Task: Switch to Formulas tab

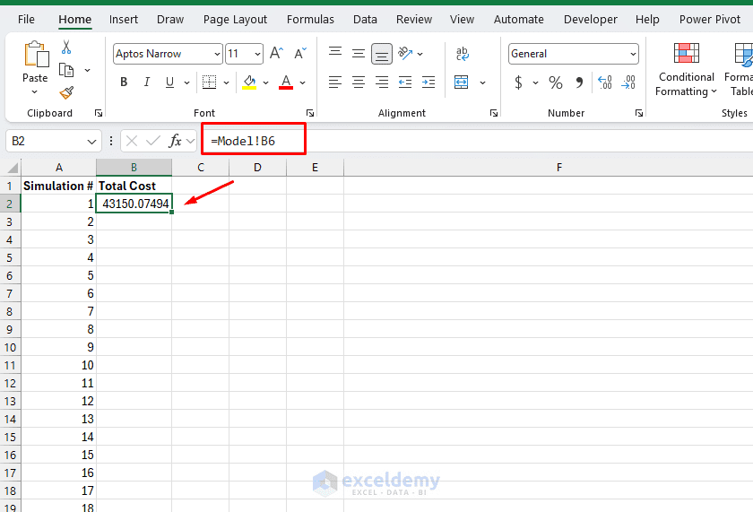Action: coord(310,19)
